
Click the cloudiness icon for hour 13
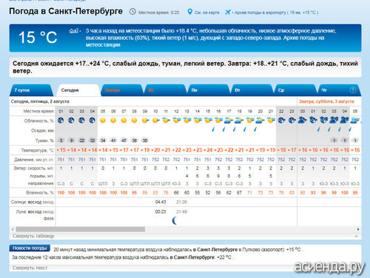tap(187, 121)
